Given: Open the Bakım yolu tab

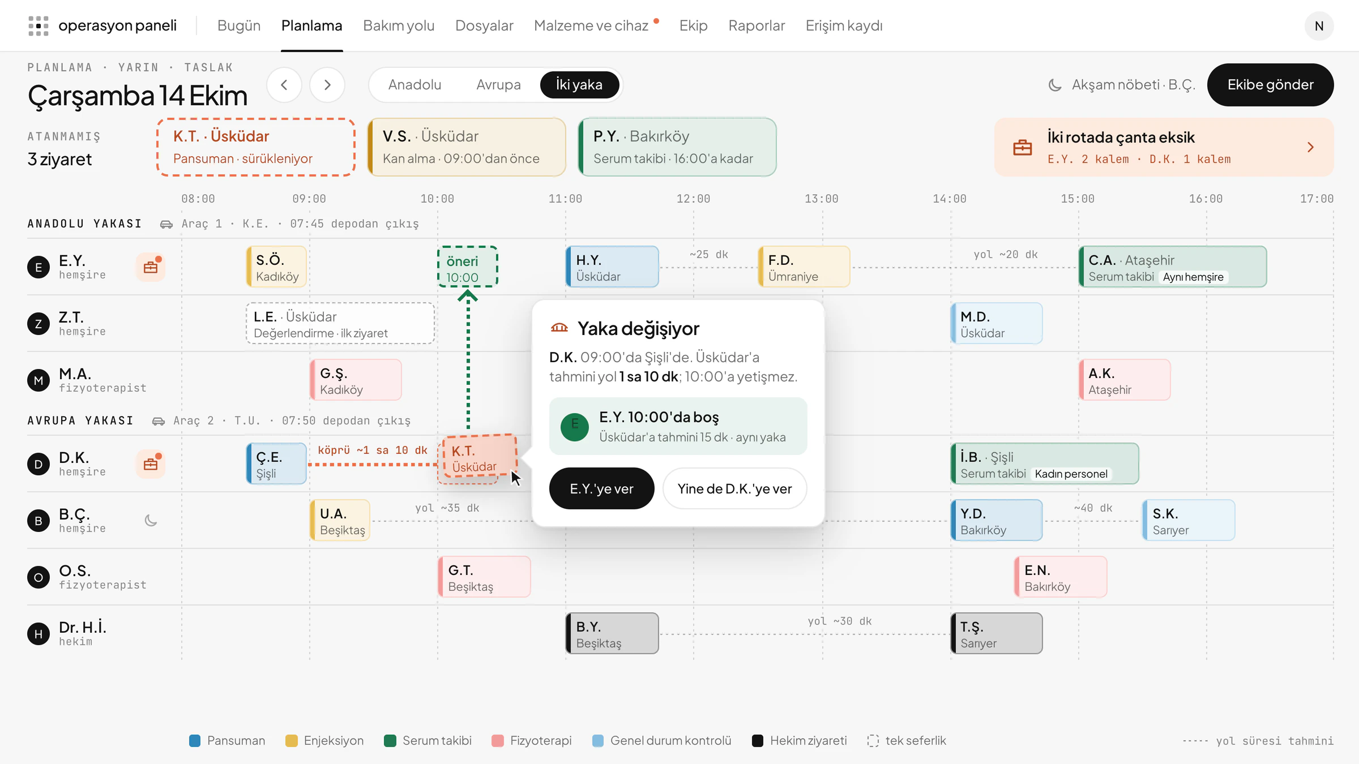Looking at the screenshot, I should click(399, 25).
